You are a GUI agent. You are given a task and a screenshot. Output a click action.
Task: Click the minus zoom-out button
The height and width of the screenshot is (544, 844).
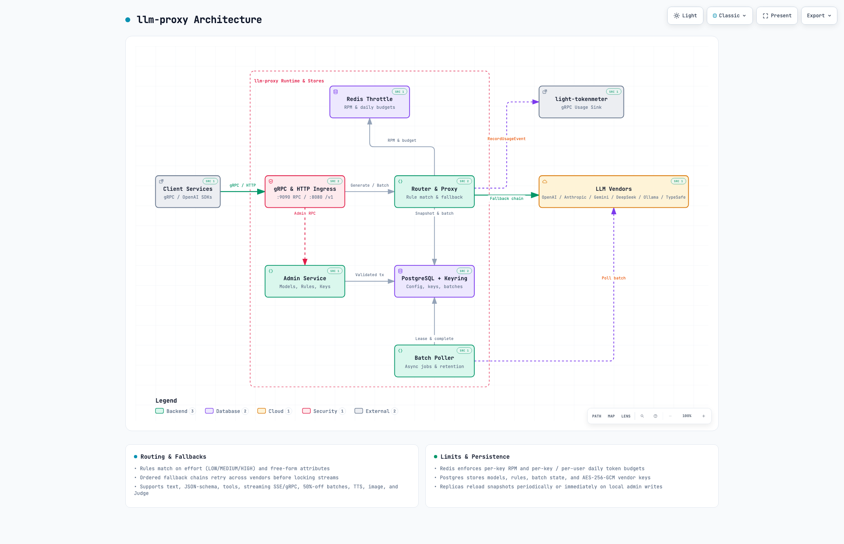pos(671,416)
